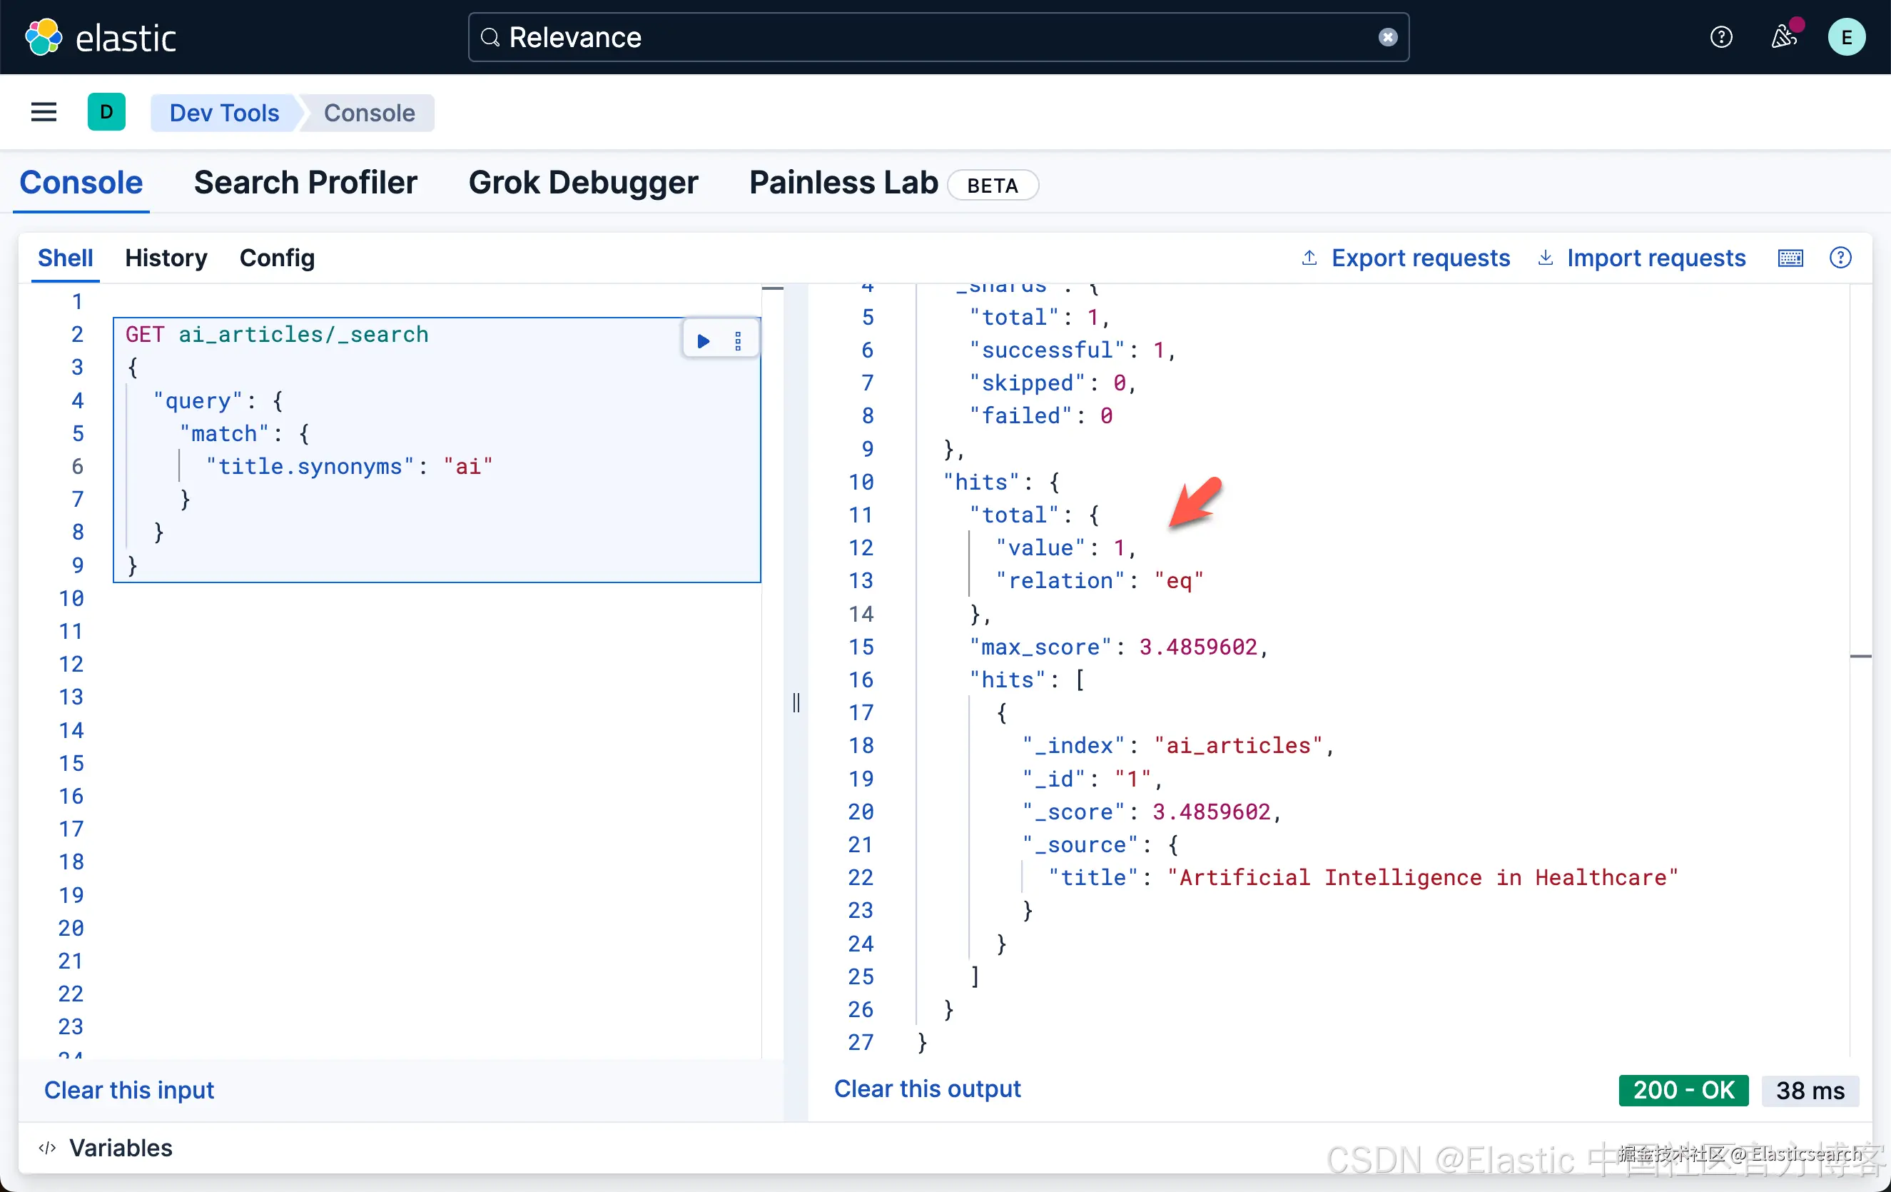Open user avatar E menu

[x=1845, y=37]
